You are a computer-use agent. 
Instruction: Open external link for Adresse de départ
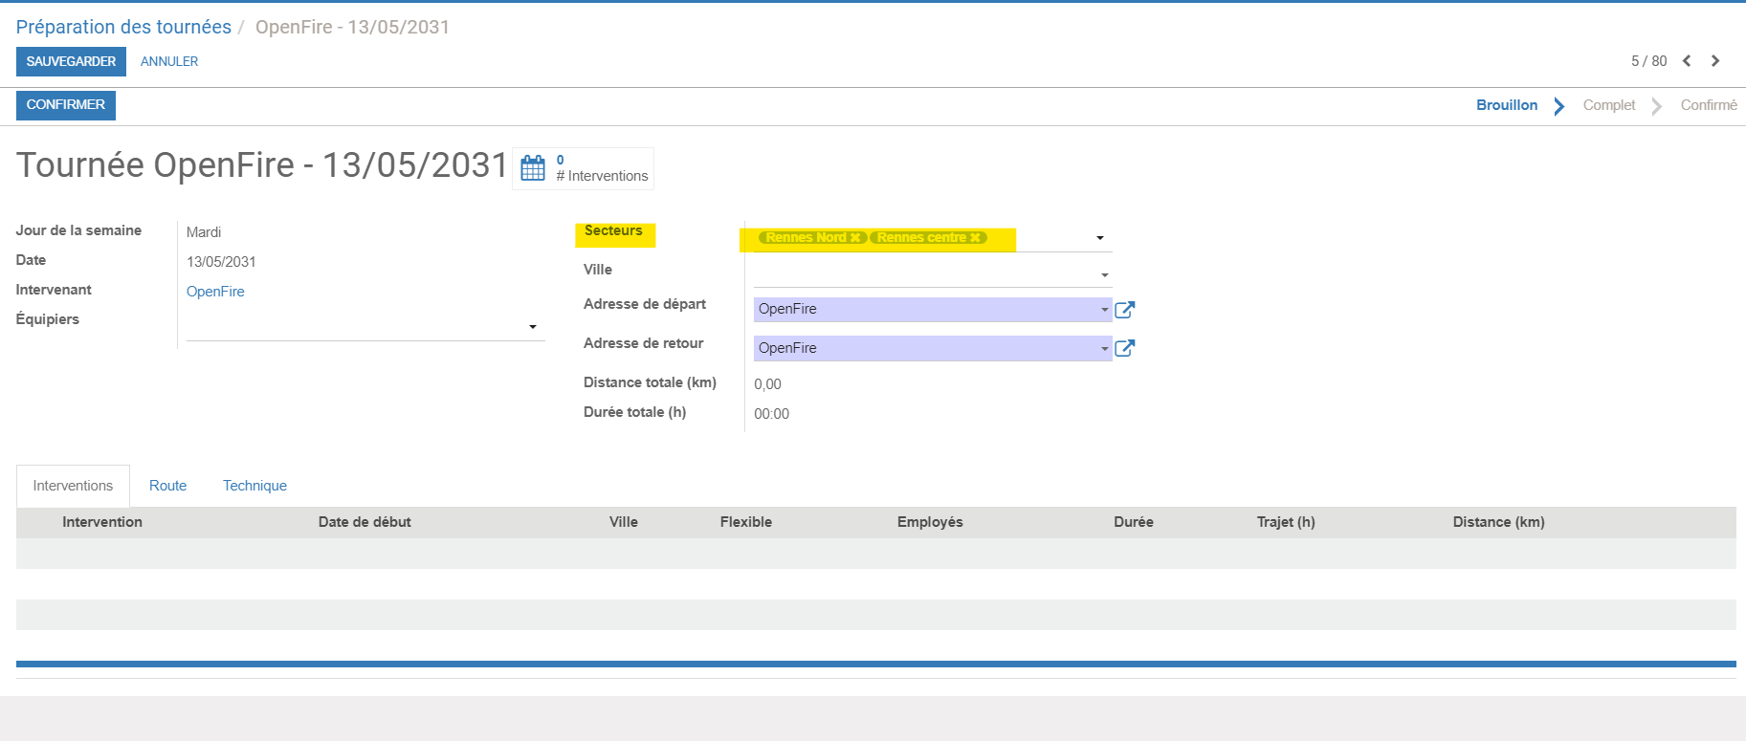1125,310
